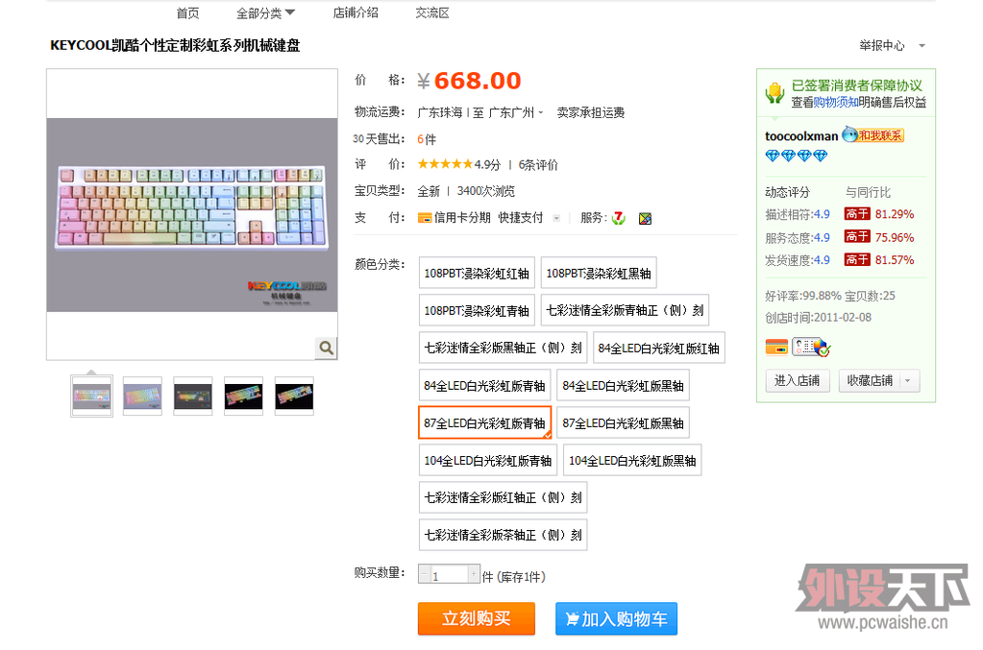Viewport: 983px width, 650px height.
Task: Open 交流区 tab
Action: (x=432, y=12)
